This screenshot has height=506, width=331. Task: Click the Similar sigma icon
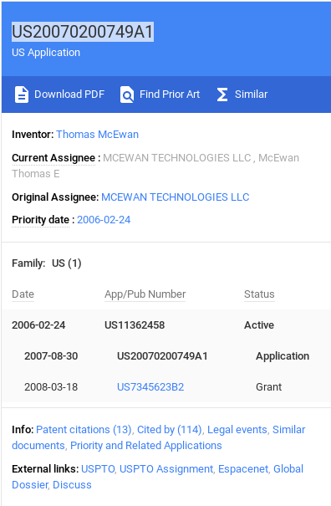tap(222, 95)
